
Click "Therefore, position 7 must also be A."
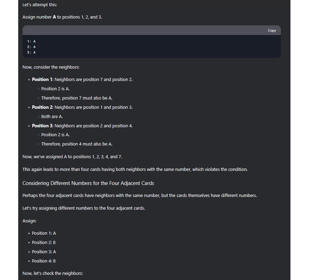tap(77, 98)
